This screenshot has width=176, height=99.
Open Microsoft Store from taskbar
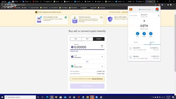coord(61,97)
